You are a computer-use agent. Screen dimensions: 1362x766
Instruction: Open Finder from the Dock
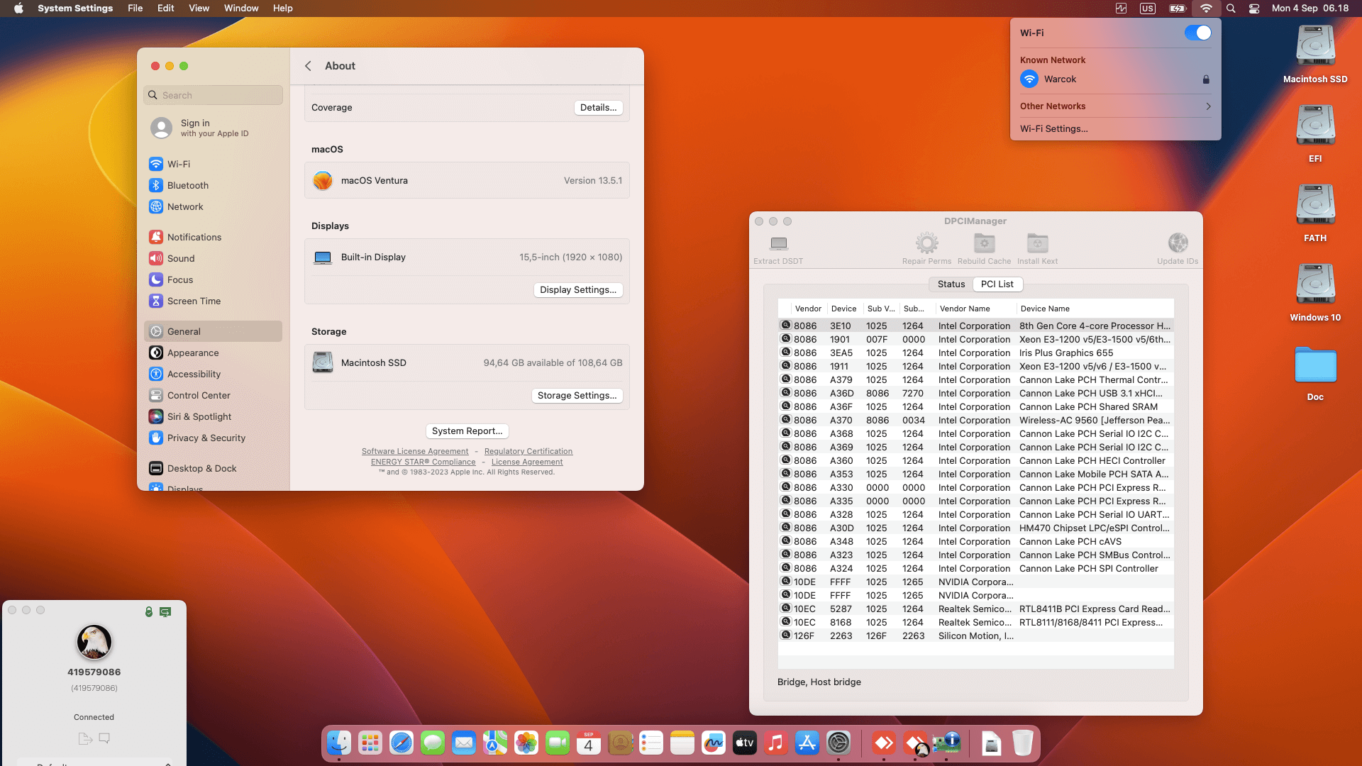point(339,743)
